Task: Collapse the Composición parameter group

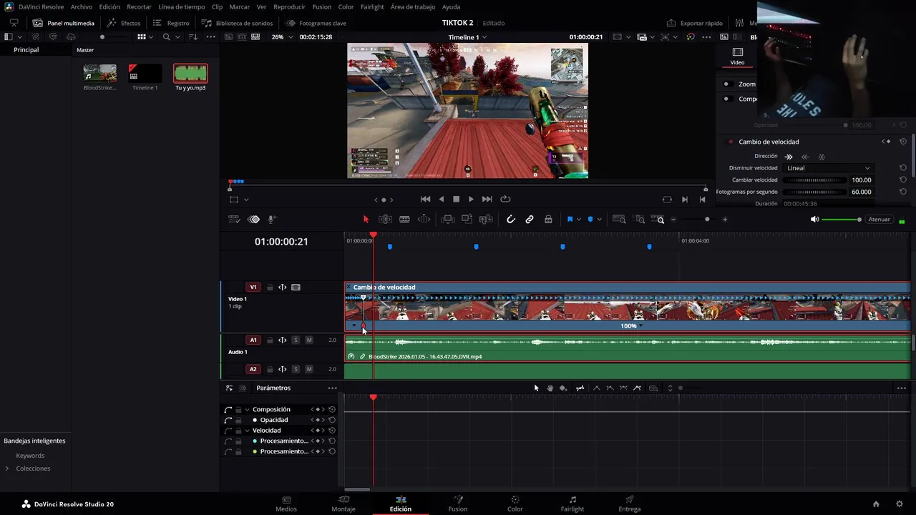Action: (247, 410)
